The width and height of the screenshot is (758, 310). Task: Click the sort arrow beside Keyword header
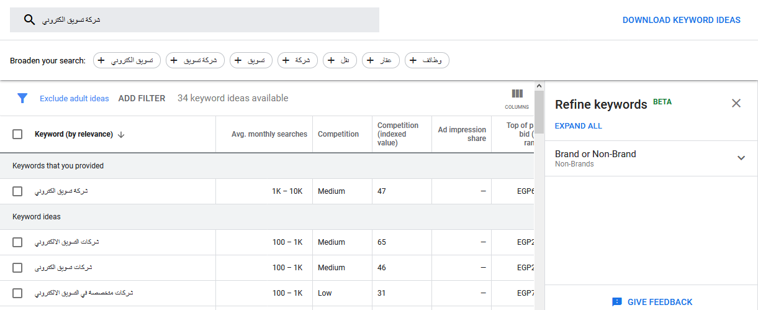coord(121,134)
